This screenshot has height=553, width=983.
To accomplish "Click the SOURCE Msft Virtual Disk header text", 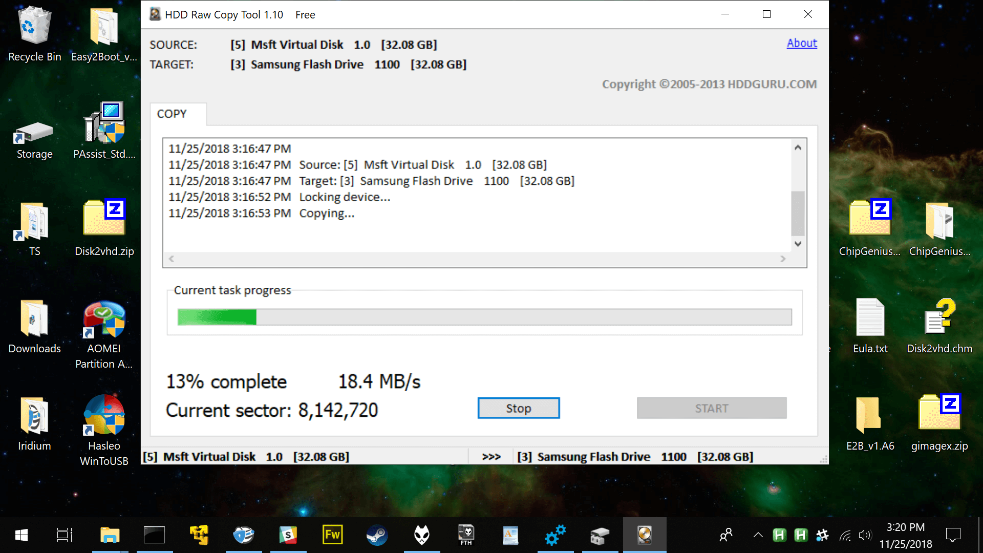I will (x=333, y=45).
